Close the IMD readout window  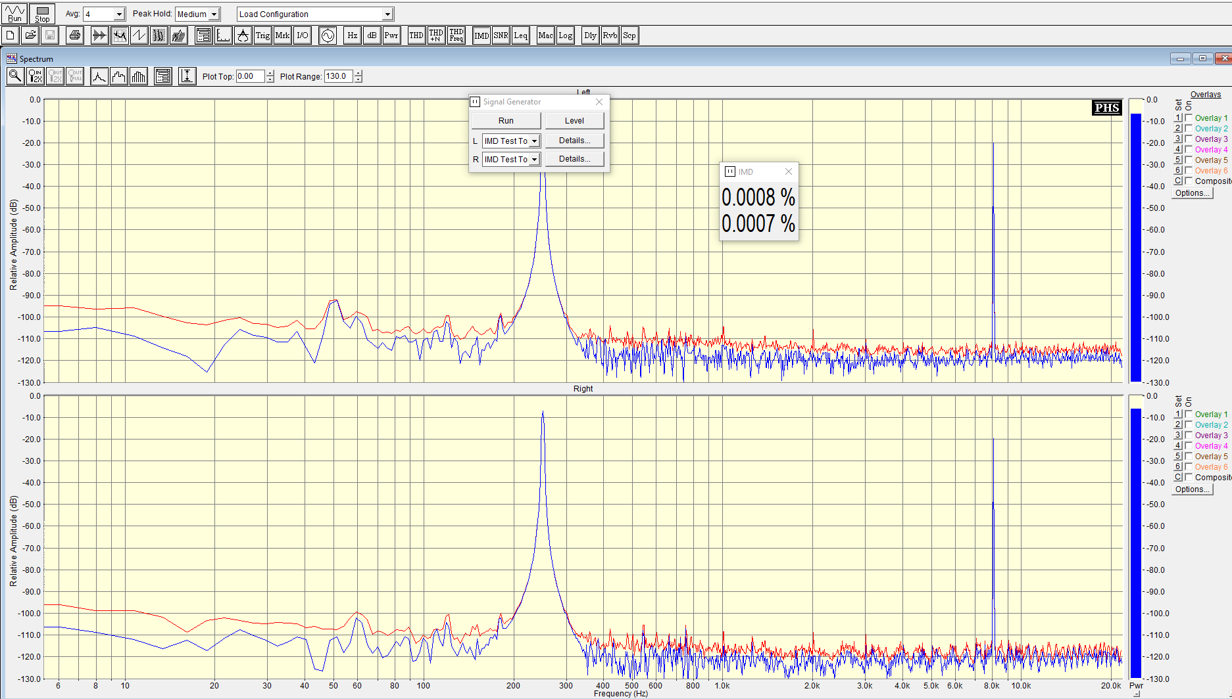coord(788,172)
